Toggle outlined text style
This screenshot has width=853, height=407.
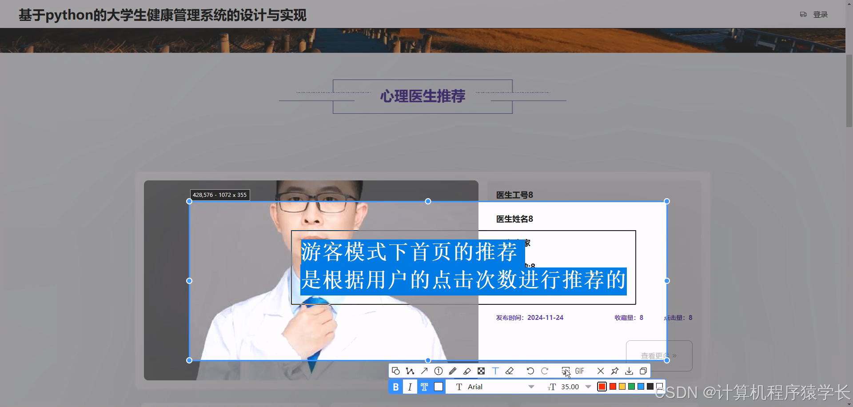pos(424,387)
